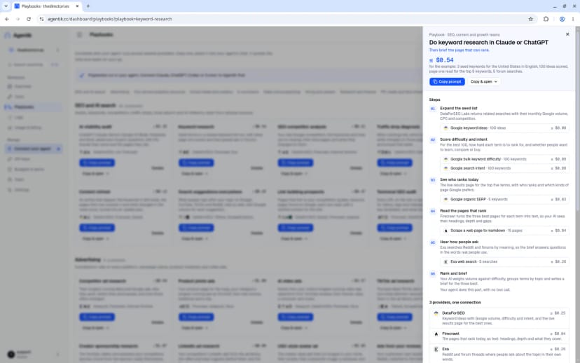The height and width of the screenshot is (363, 580).
Task: Open the tab search dropdown arrow
Action: pyautogui.click(x=6, y=6)
